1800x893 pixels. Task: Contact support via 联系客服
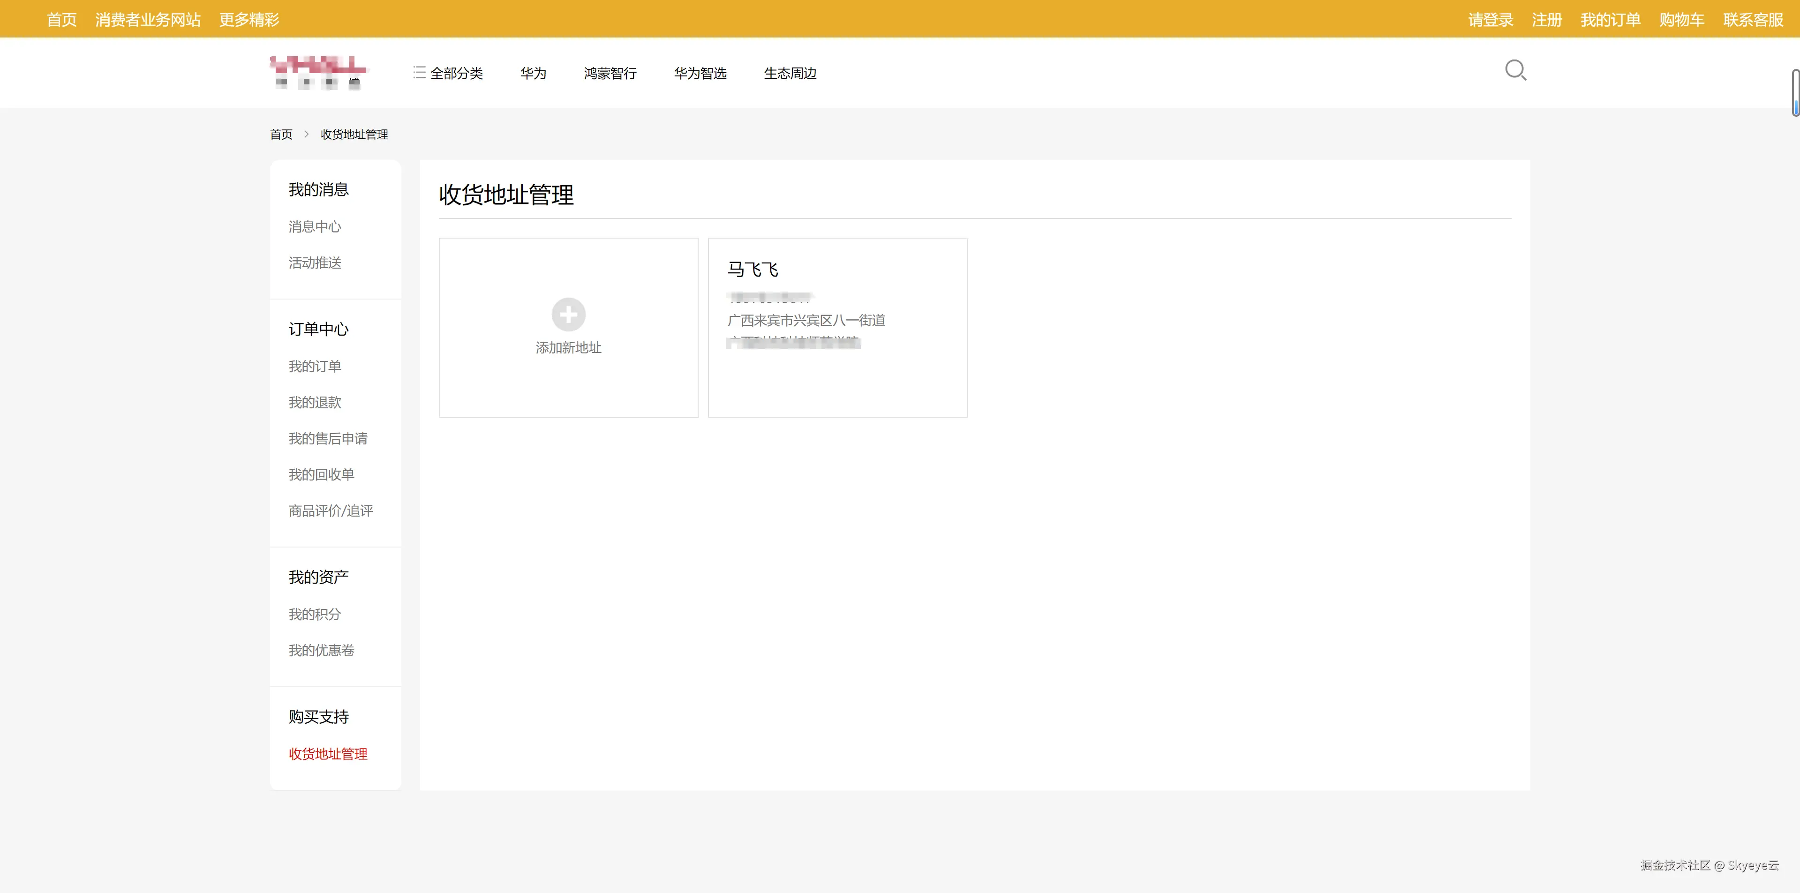(1753, 20)
